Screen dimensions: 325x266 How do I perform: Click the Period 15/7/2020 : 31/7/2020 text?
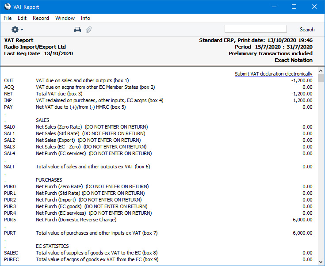[x=274, y=47]
